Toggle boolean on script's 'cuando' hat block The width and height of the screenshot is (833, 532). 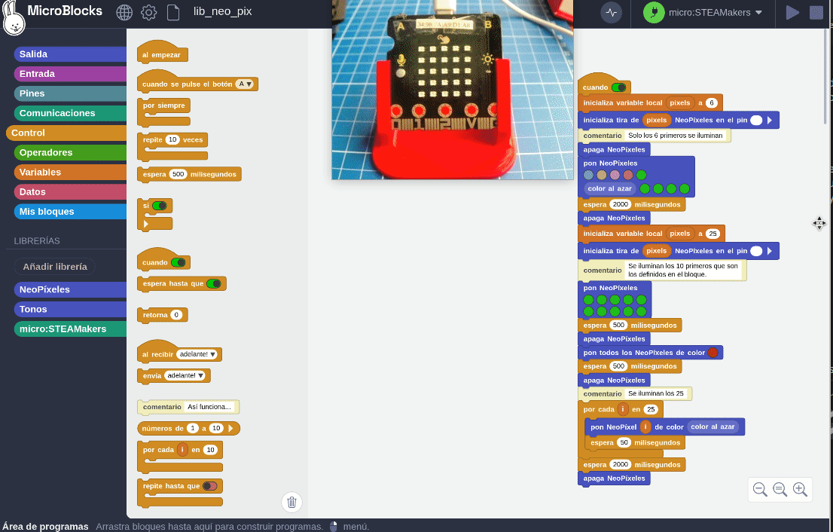point(619,87)
